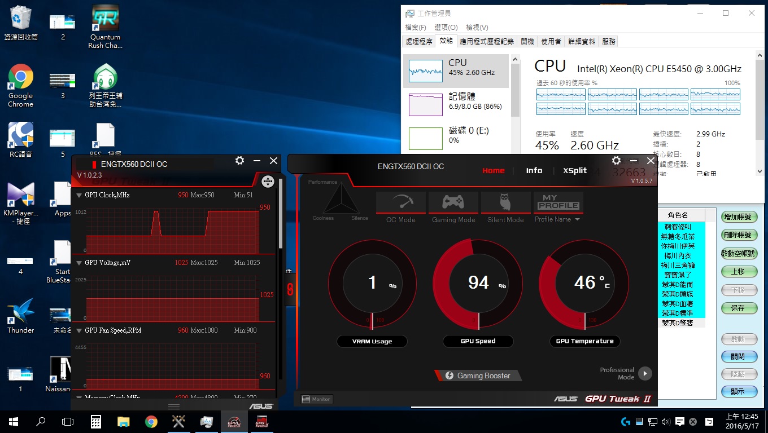Open taskbar search magnifier
This screenshot has width=768, height=433.
tap(41, 422)
